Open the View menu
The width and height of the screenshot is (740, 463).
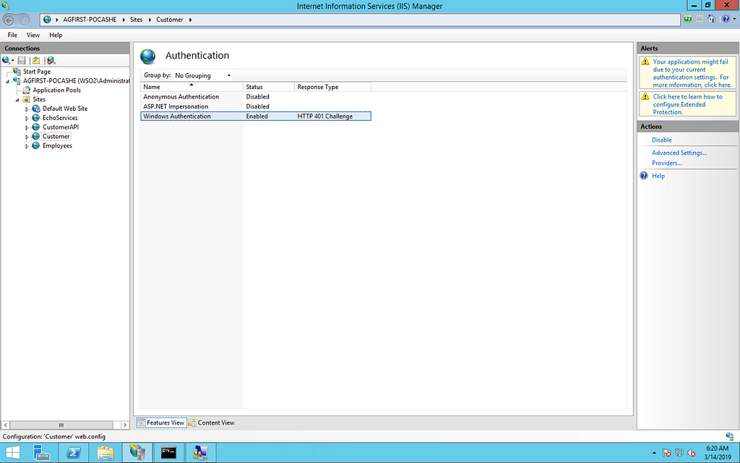(x=33, y=35)
